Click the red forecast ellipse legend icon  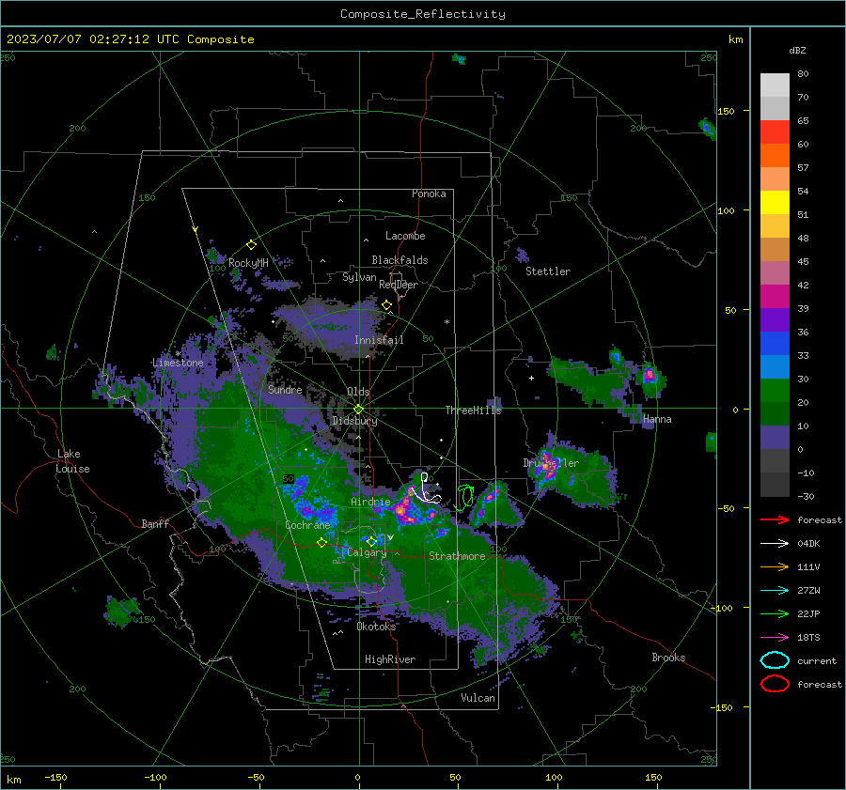(x=775, y=684)
